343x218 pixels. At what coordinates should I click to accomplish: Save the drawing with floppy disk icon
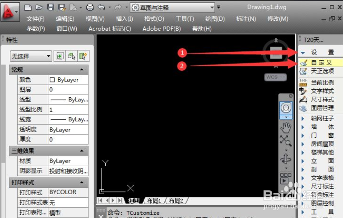coord(51,7)
